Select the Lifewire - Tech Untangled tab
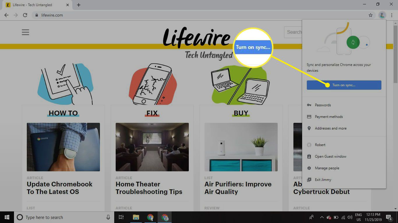The image size is (398, 223). 37,5
